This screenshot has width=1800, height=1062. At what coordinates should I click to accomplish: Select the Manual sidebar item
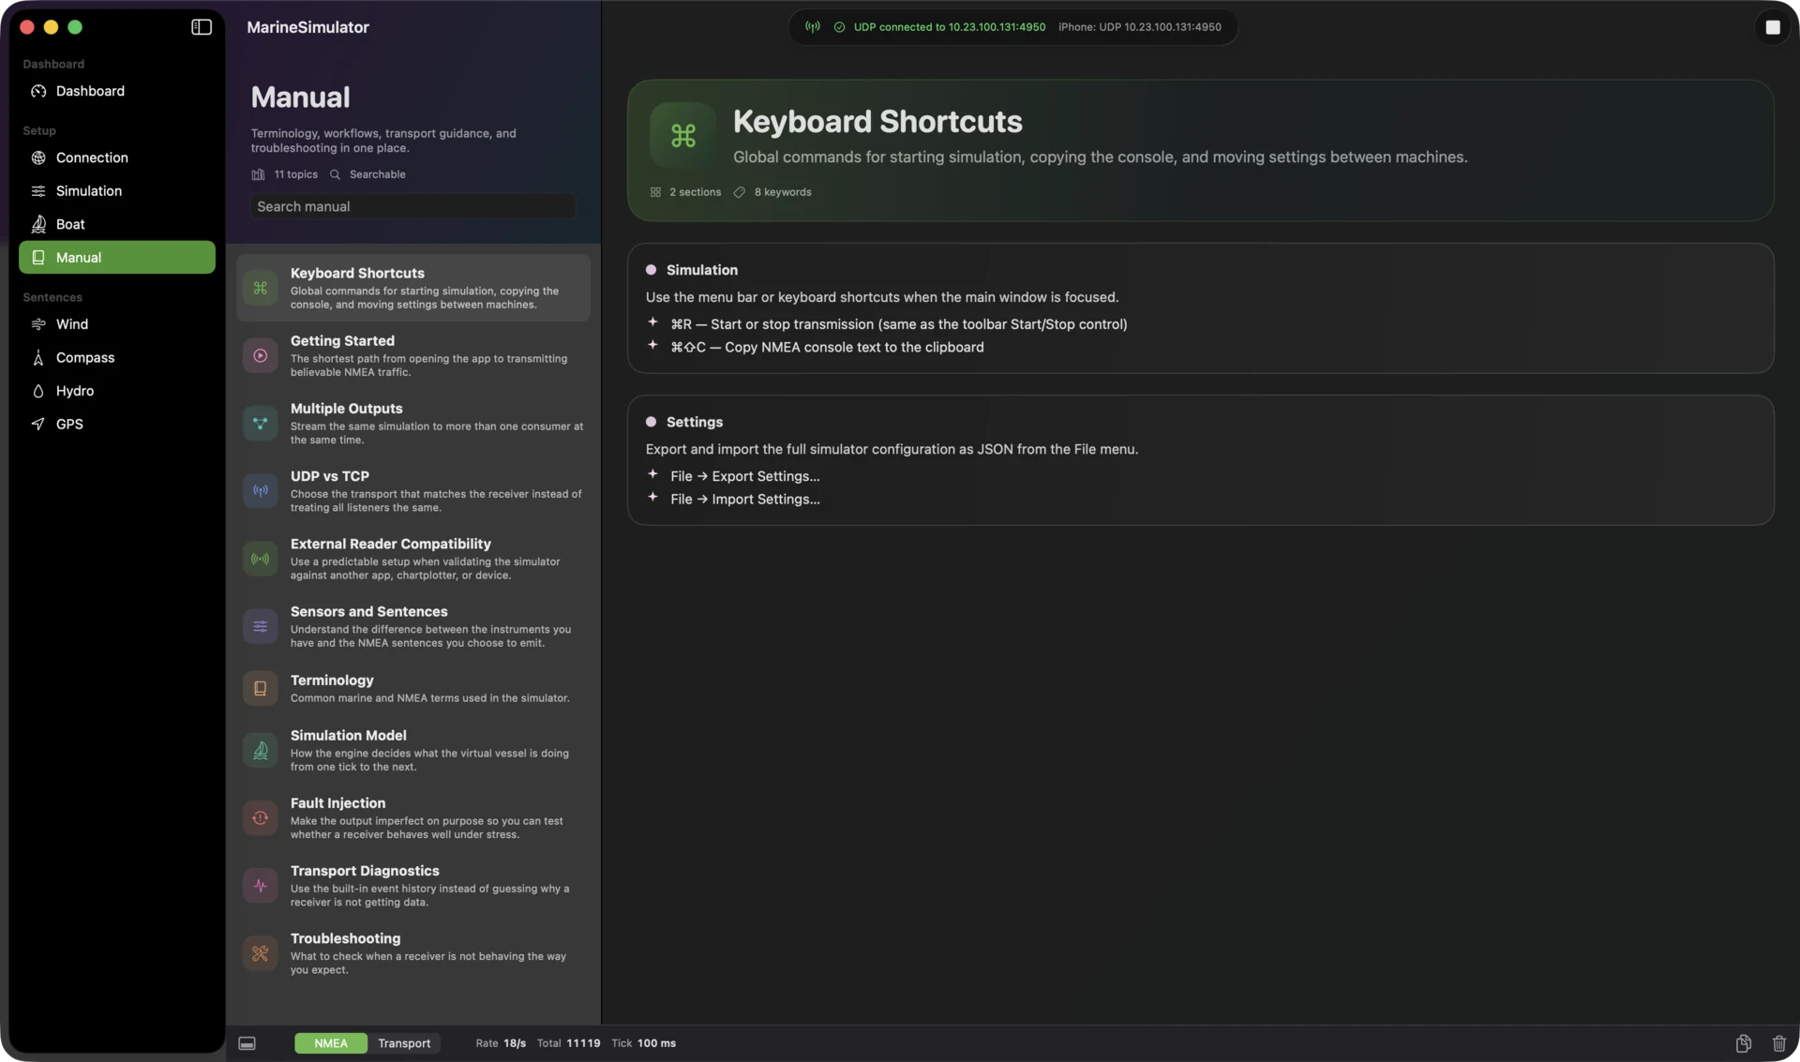[x=117, y=258]
